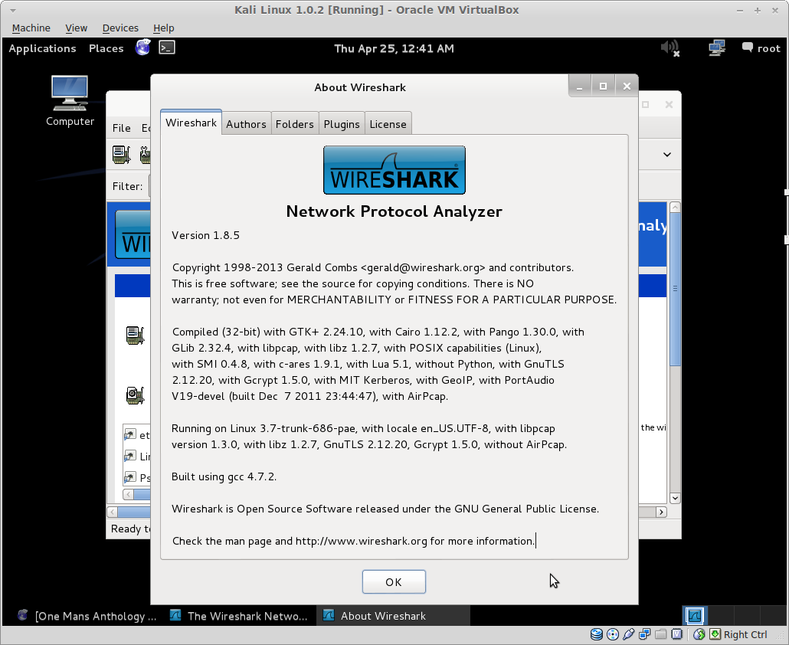Click the Capture Options gear card icon
This screenshot has width=789, height=645.
(135, 395)
